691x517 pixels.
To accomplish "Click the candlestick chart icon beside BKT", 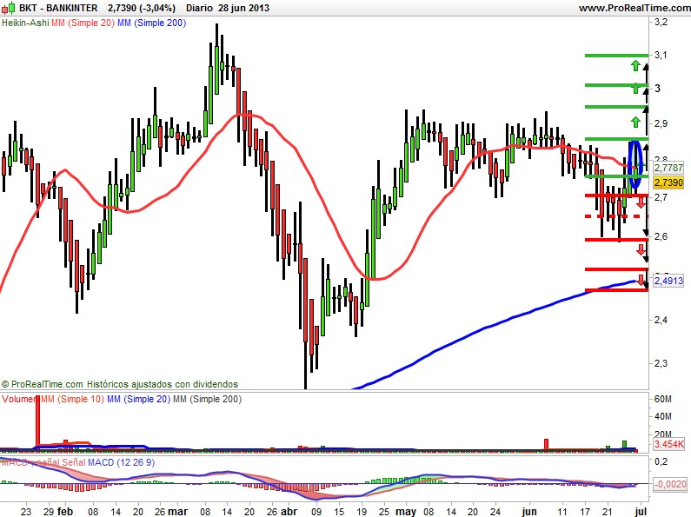I will [x=9, y=8].
